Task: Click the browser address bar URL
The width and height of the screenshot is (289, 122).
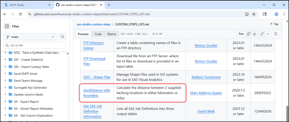Action: pos(92,14)
